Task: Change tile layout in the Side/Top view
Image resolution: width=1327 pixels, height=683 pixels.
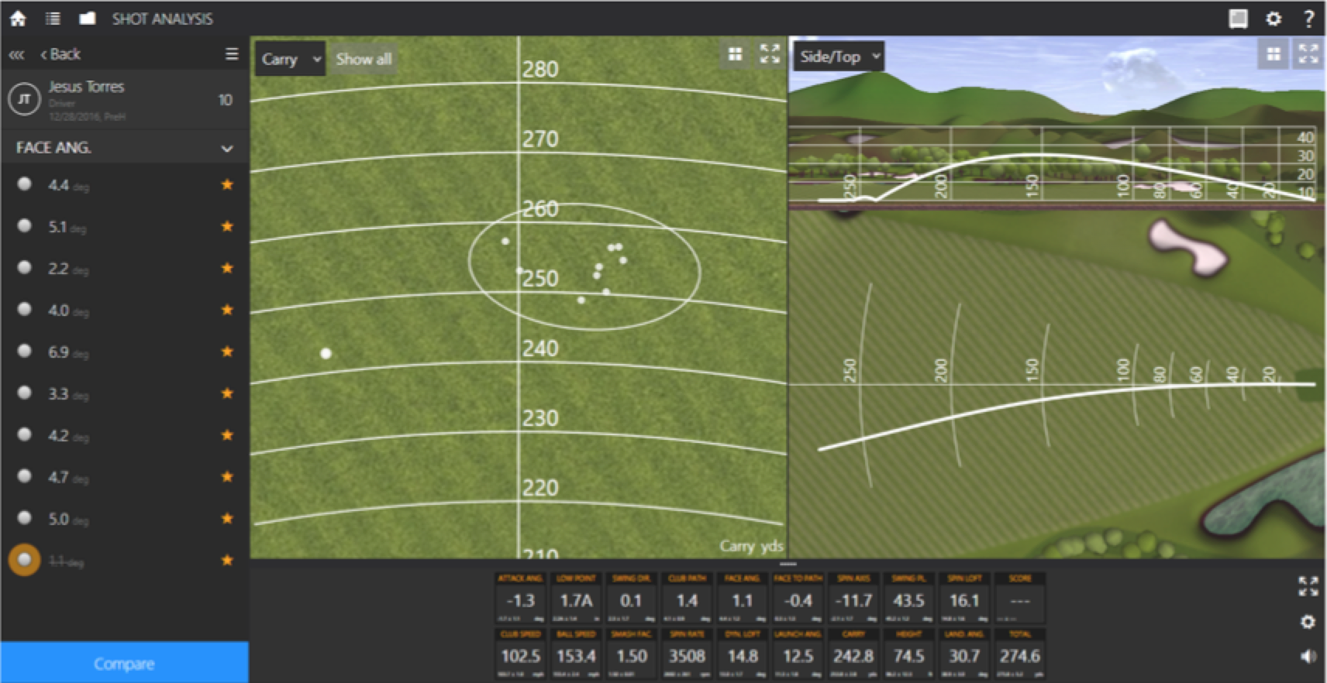Action: 1274,53
